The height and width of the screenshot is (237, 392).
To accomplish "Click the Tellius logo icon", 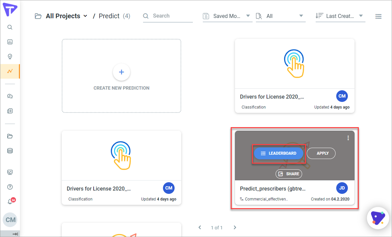I will [x=10, y=10].
